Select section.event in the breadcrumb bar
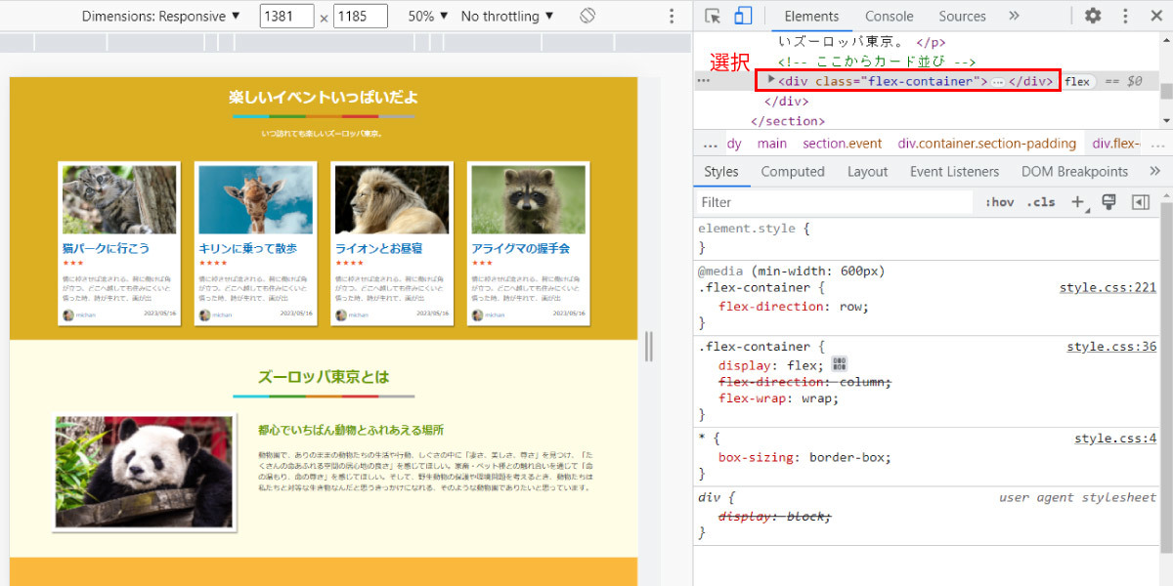Viewport: 1173px width, 586px height. (x=843, y=144)
